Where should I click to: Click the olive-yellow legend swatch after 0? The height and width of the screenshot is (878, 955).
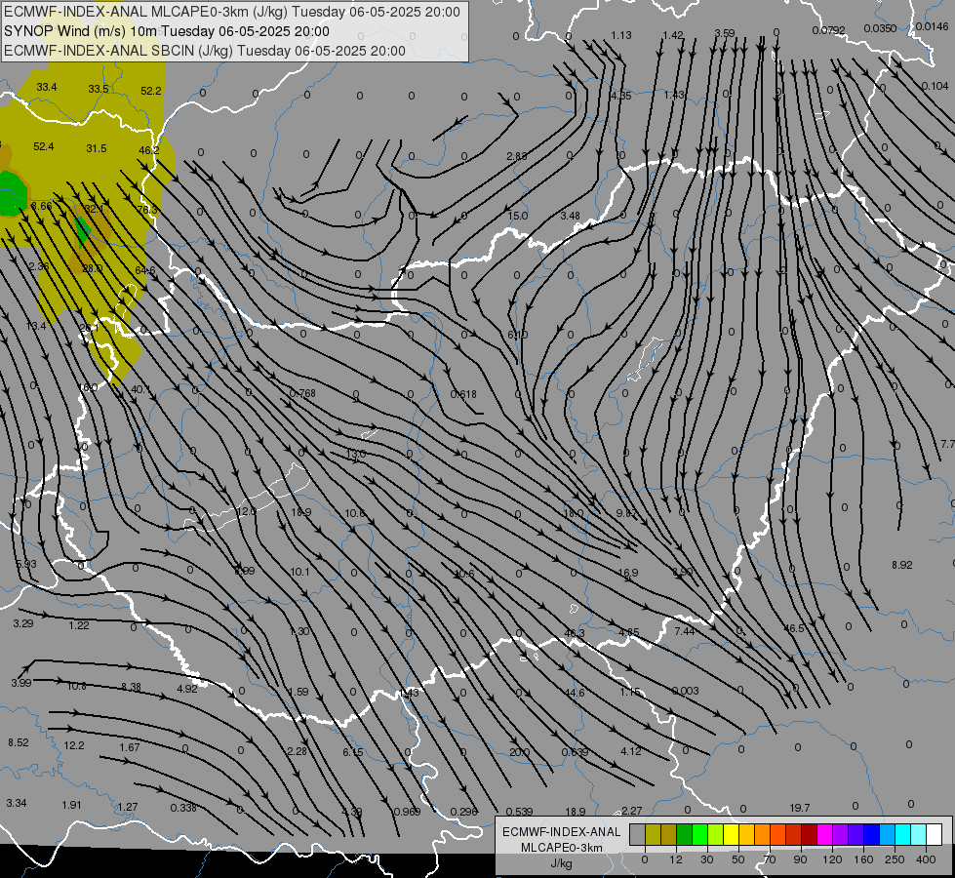tap(653, 834)
